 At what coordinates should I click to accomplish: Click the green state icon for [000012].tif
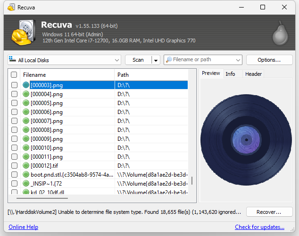click(x=26, y=165)
